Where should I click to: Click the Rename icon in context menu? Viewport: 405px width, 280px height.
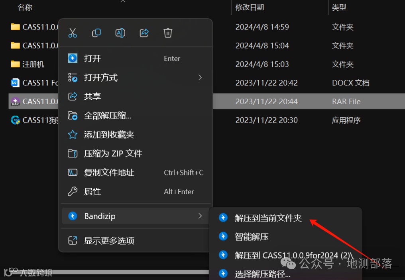120,33
